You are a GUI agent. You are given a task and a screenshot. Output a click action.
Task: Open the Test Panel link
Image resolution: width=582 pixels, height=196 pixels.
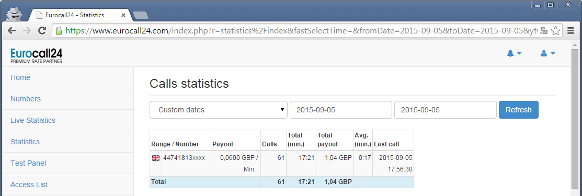tap(29, 163)
